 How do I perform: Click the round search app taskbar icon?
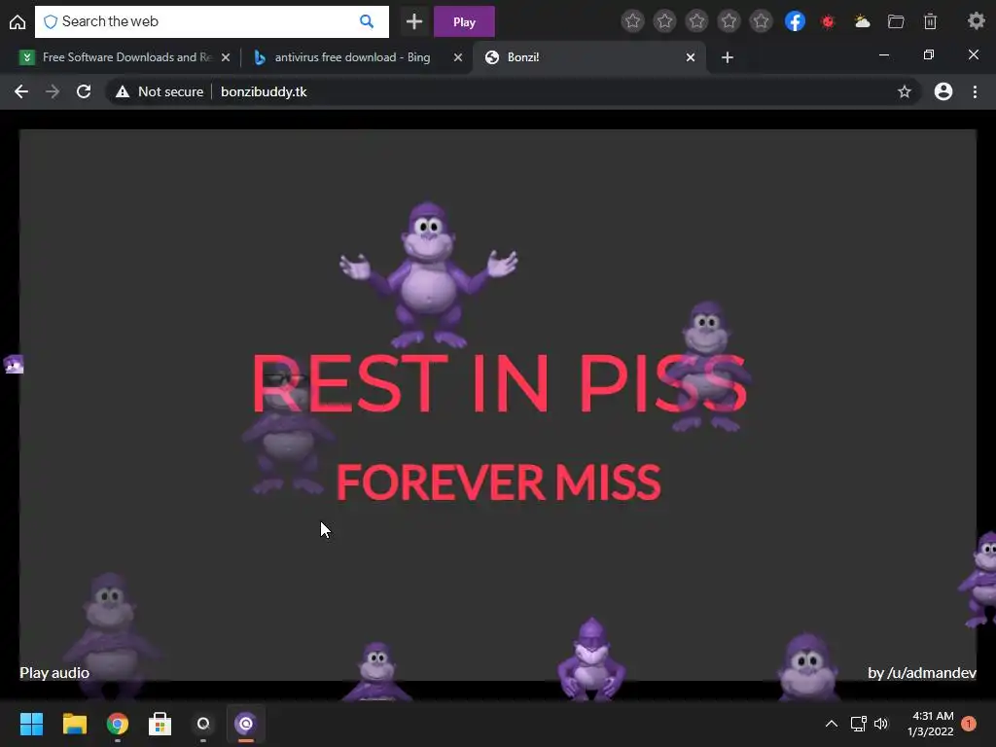point(203,724)
